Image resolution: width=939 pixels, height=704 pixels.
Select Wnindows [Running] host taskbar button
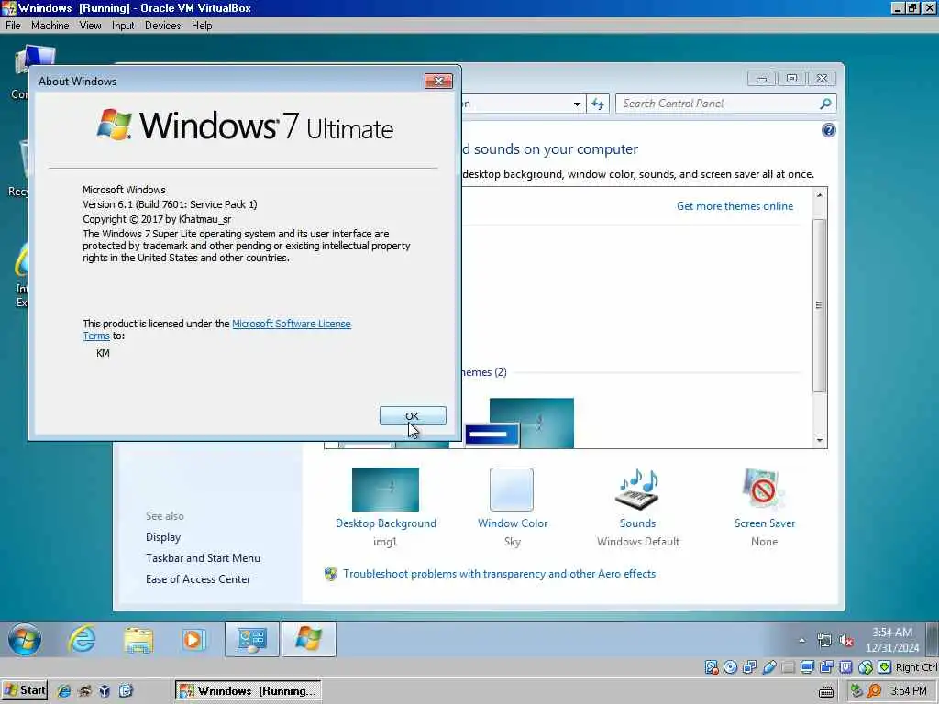(248, 691)
